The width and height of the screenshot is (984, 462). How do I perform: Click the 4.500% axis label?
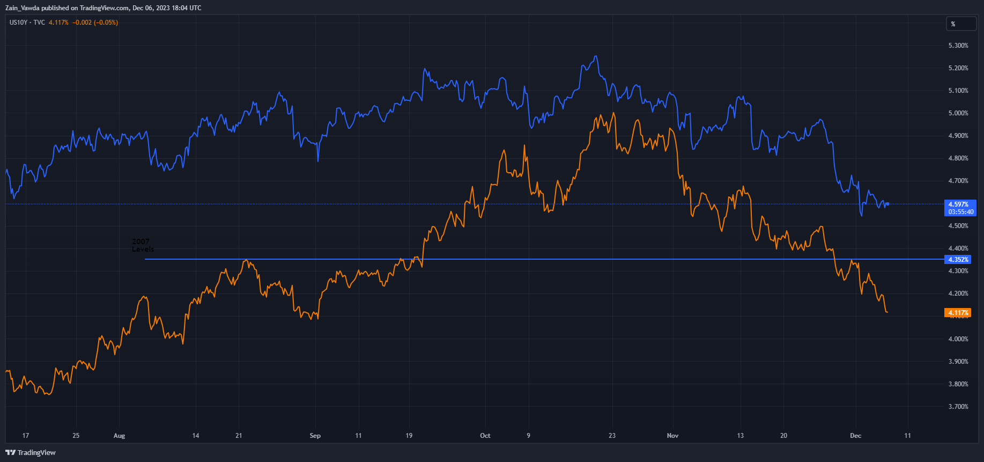958,226
